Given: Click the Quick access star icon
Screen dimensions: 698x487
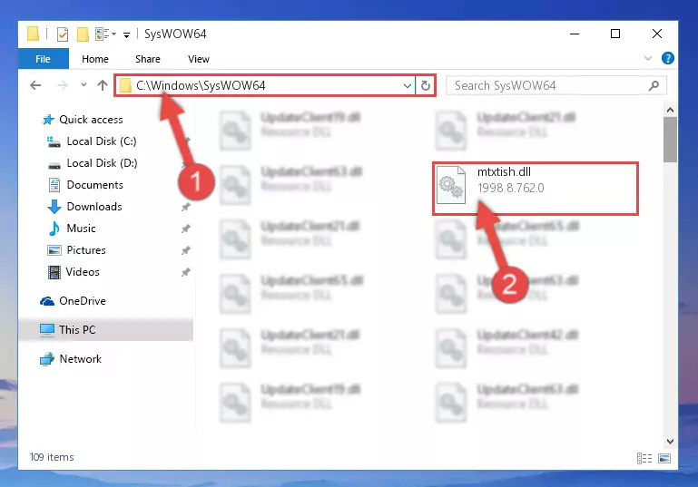Looking at the screenshot, I should tap(47, 120).
